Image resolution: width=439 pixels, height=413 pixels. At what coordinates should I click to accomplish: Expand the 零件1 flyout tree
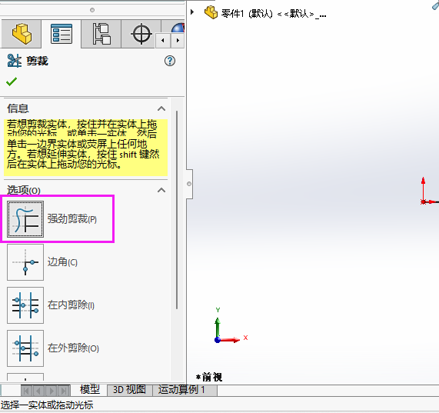point(192,12)
